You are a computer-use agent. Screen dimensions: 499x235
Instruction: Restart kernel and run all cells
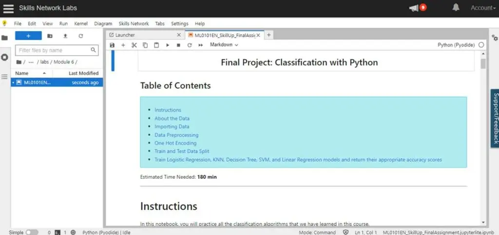200,45
